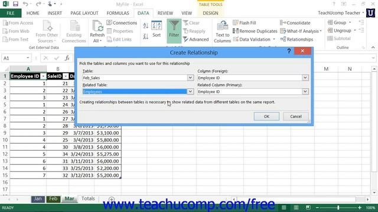This screenshot has height=212, width=378.
Task: Open What-If Analysis menu
Action: 301,31
